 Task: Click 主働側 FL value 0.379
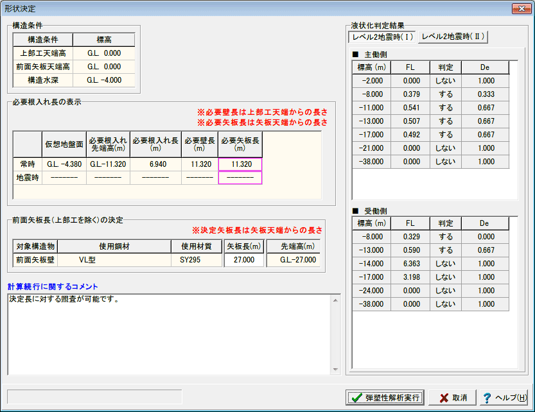coord(410,94)
